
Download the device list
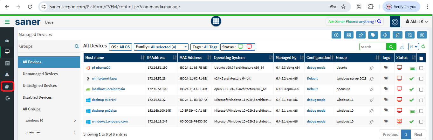[x=402, y=47]
